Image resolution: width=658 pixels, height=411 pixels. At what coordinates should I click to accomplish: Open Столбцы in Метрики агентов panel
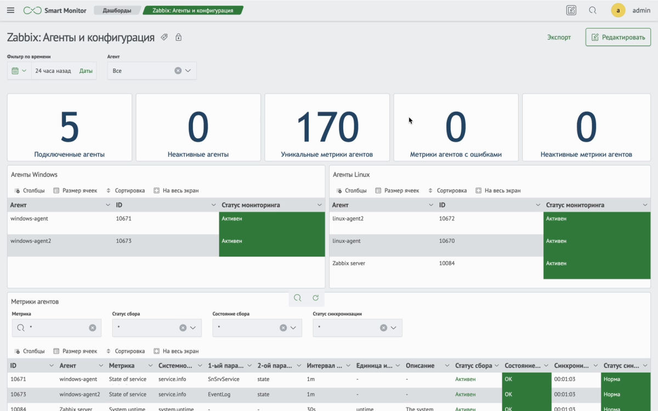30,351
